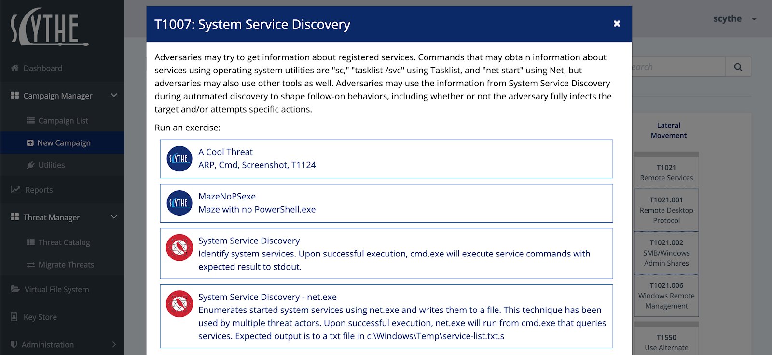Image resolution: width=772 pixels, height=355 pixels.
Task: Select the System Service Discovery - net.exe title
Action: tap(267, 297)
